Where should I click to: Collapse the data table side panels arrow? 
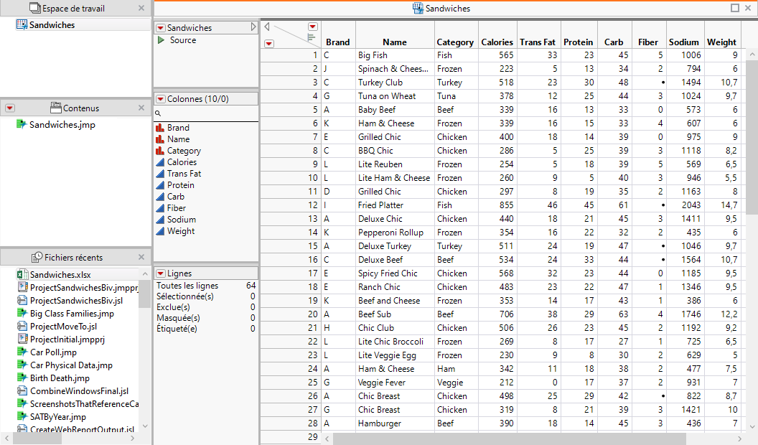[267, 27]
